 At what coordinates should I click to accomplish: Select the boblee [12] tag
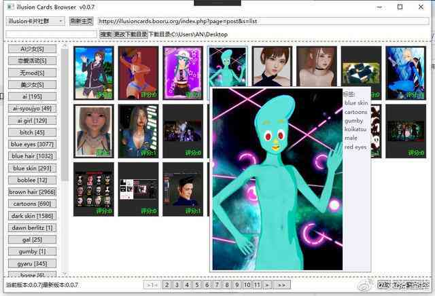(32, 180)
